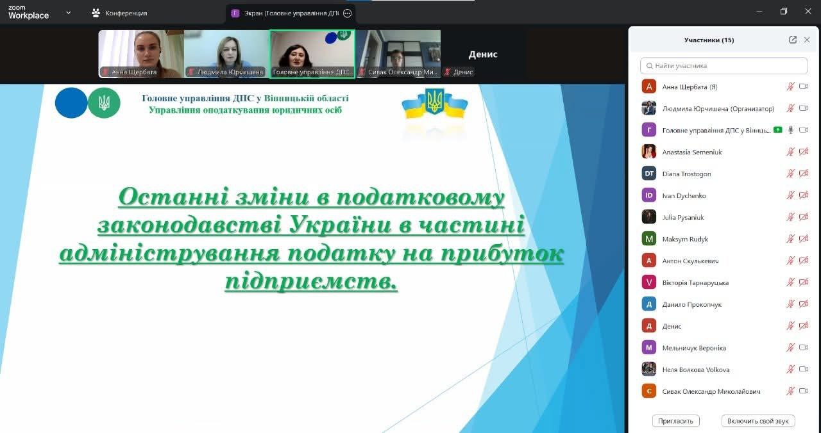
Task: Open screen share more options (three dots)
Action: pyautogui.click(x=347, y=13)
